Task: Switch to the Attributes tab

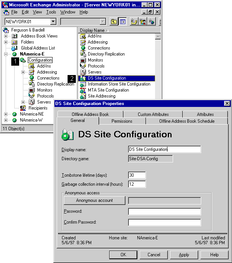Action: (x=205, y=114)
